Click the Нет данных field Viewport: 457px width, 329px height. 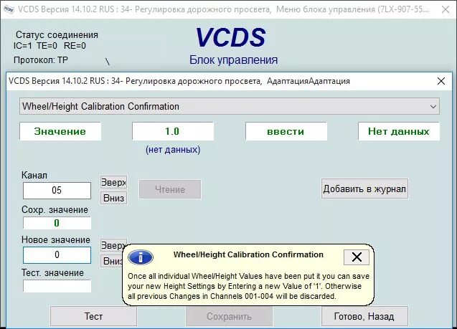(399, 131)
